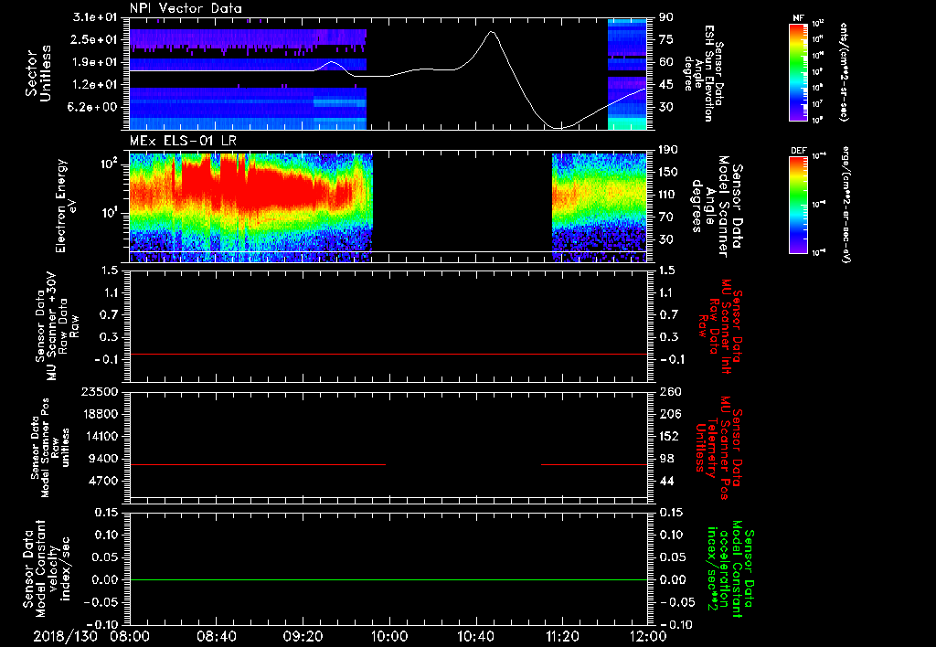This screenshot has width=936, height=647.
Task: Click the red "MU Scanner Pos Telemetry" label
Action: coord(718,448)
